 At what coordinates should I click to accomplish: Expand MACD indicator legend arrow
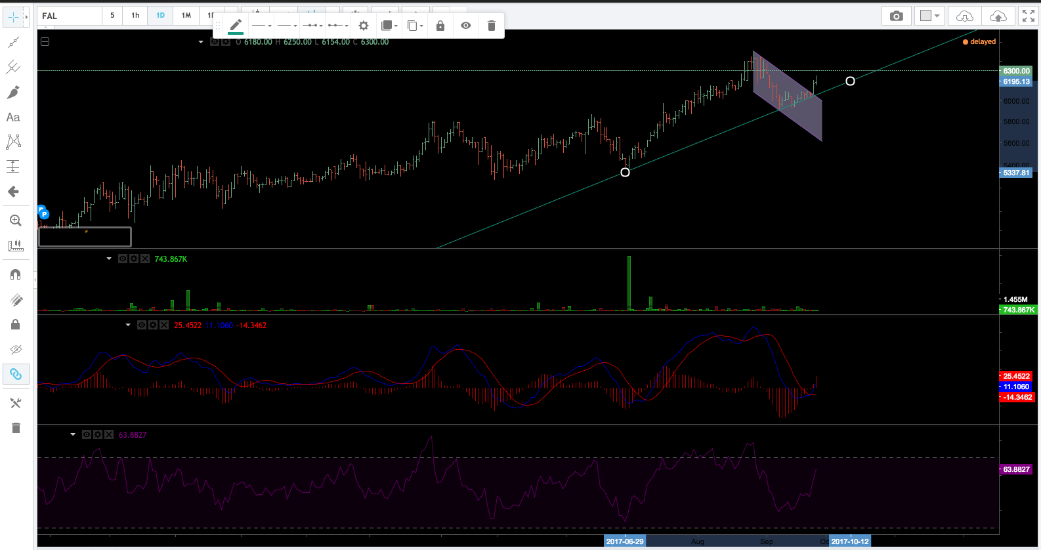[x=128, y=325]
